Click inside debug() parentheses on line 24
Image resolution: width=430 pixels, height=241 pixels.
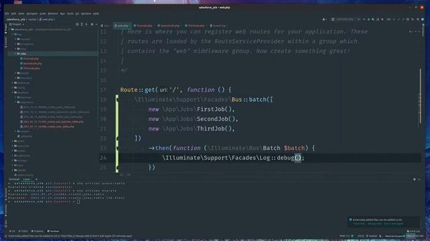point(298,158)
